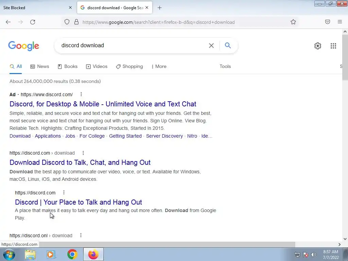The width and height of the screenshot is (348, 261).
Task: Click the magnifying glass search button
Action: pyautogui.click(x=228, y=45)
